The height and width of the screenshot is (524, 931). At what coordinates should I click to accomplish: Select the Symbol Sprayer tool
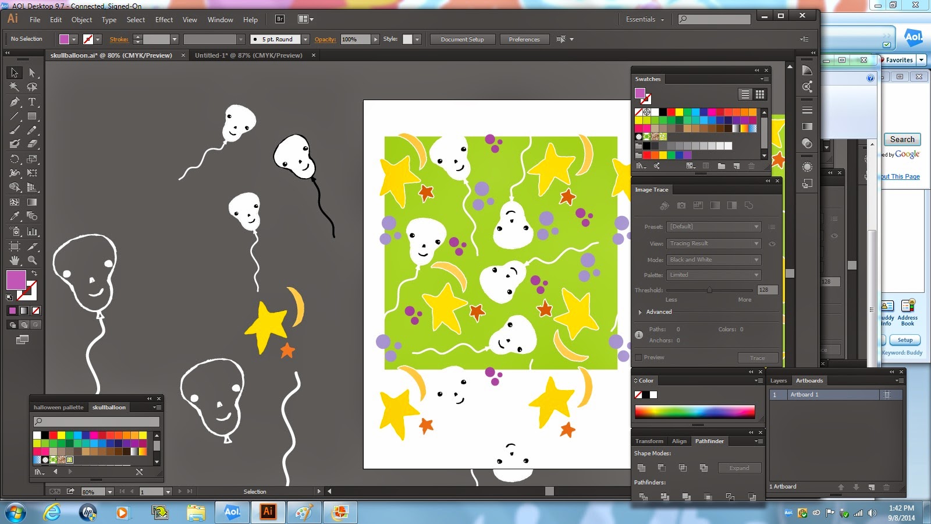(15, 231)
